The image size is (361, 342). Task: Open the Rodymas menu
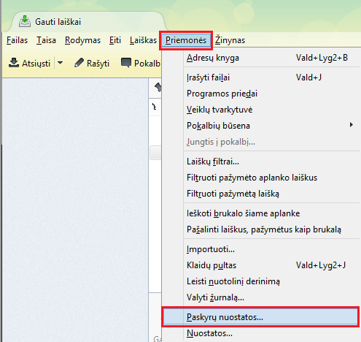point(82,40)
